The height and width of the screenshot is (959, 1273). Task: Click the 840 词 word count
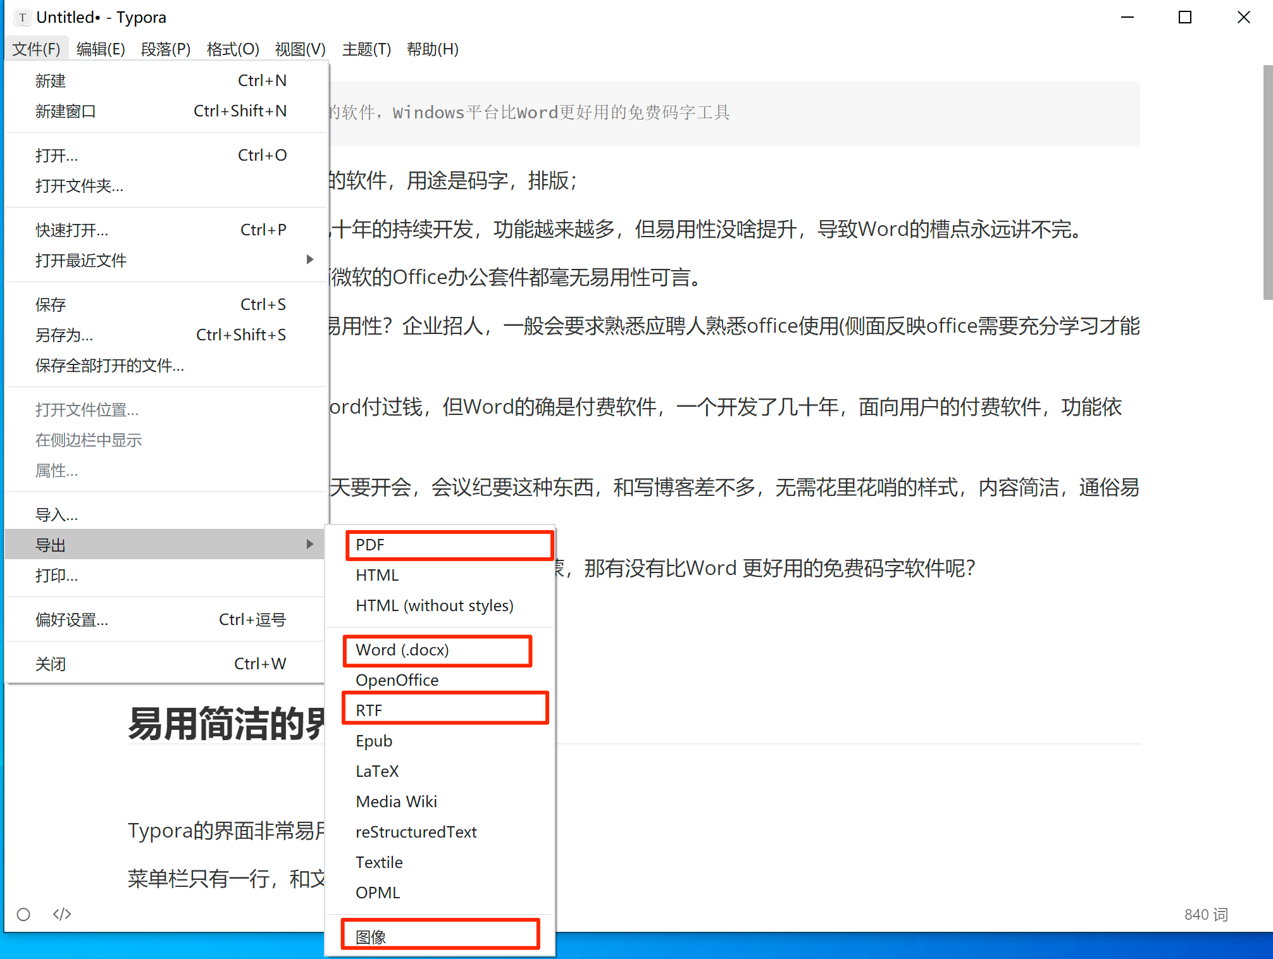click(x=1205, y=915)
